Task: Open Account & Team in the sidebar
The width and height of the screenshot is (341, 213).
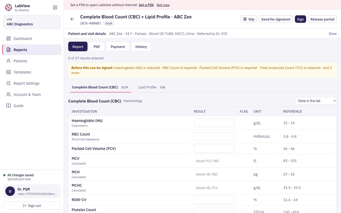Action: point(32,94)
